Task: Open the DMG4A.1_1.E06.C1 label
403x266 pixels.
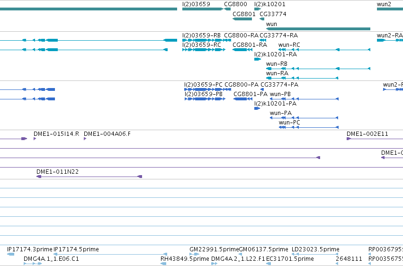Action: 51,259
